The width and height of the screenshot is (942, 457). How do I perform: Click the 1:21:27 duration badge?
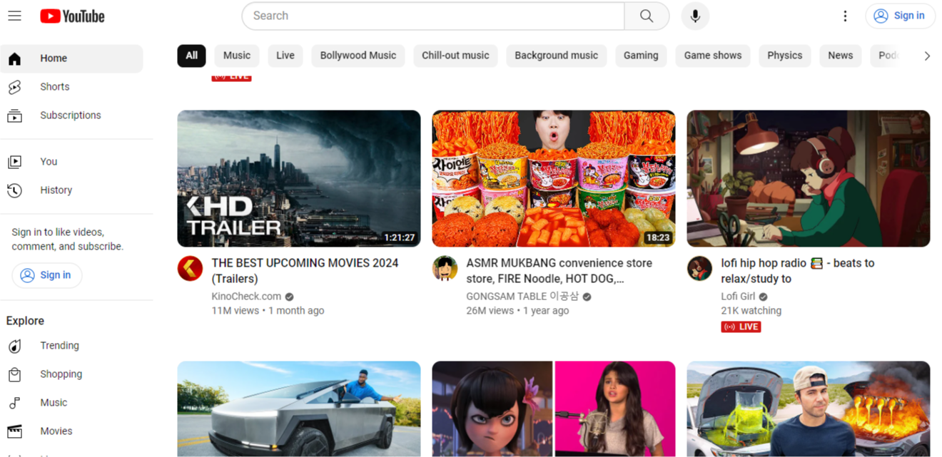click(399, 237)
